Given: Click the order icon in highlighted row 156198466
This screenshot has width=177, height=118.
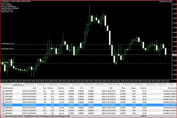Looking at the screenshot, I should click(x=3, y=105).
